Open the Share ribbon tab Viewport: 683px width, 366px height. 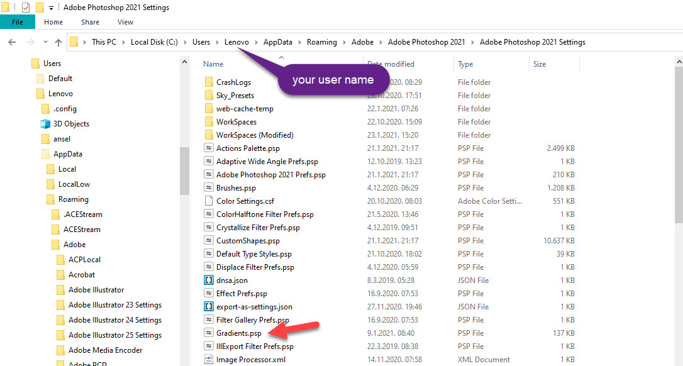(90, 22)
